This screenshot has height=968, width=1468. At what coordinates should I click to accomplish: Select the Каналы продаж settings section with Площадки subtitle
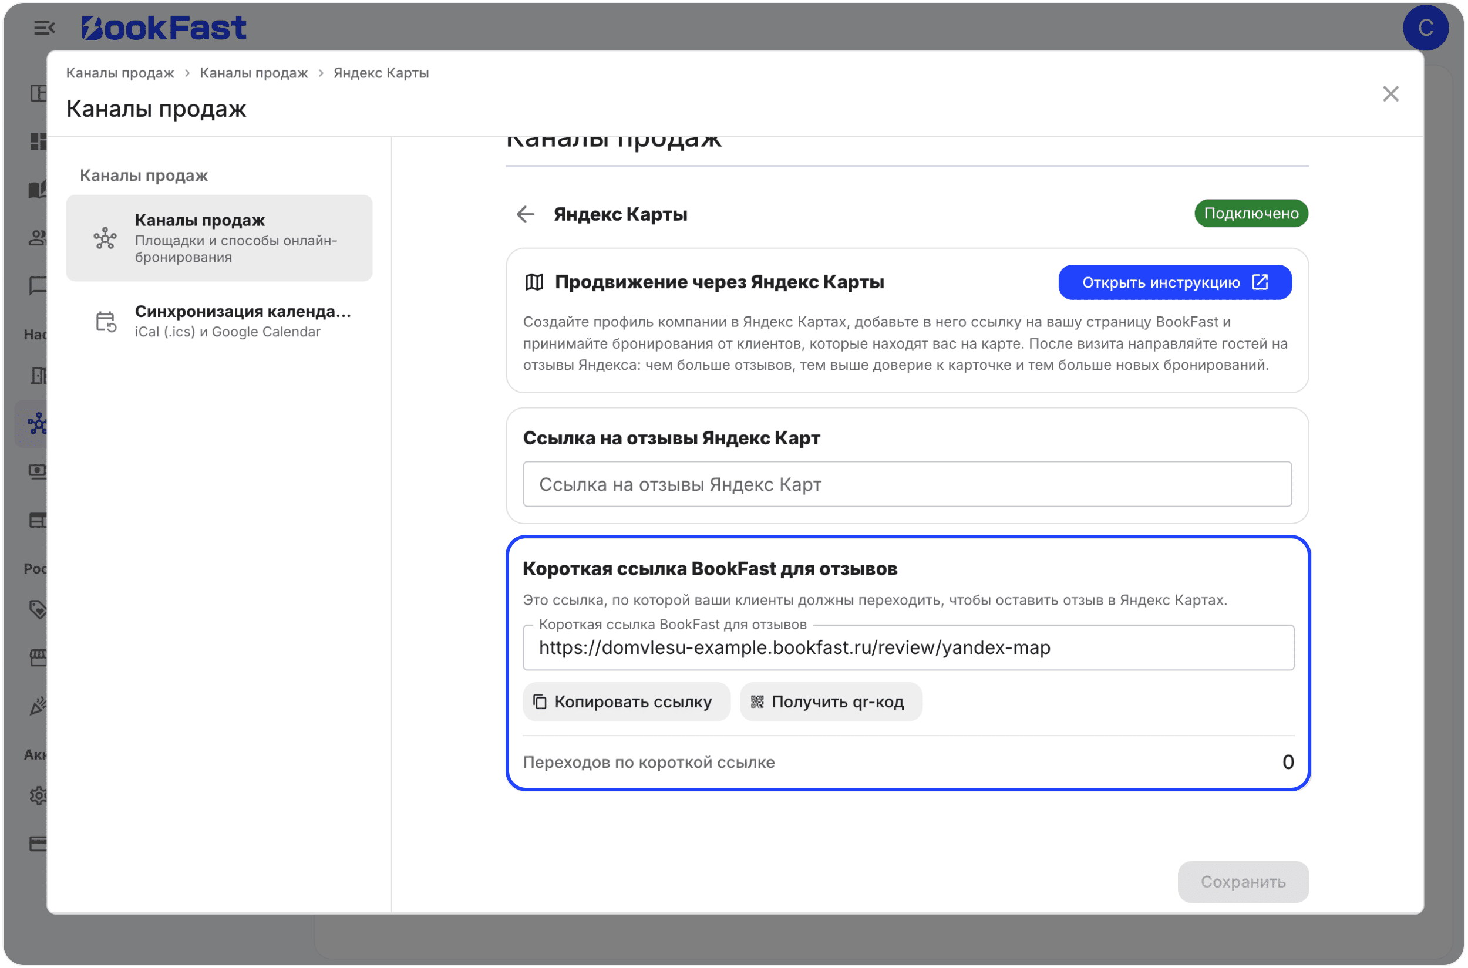pos(219,238)
